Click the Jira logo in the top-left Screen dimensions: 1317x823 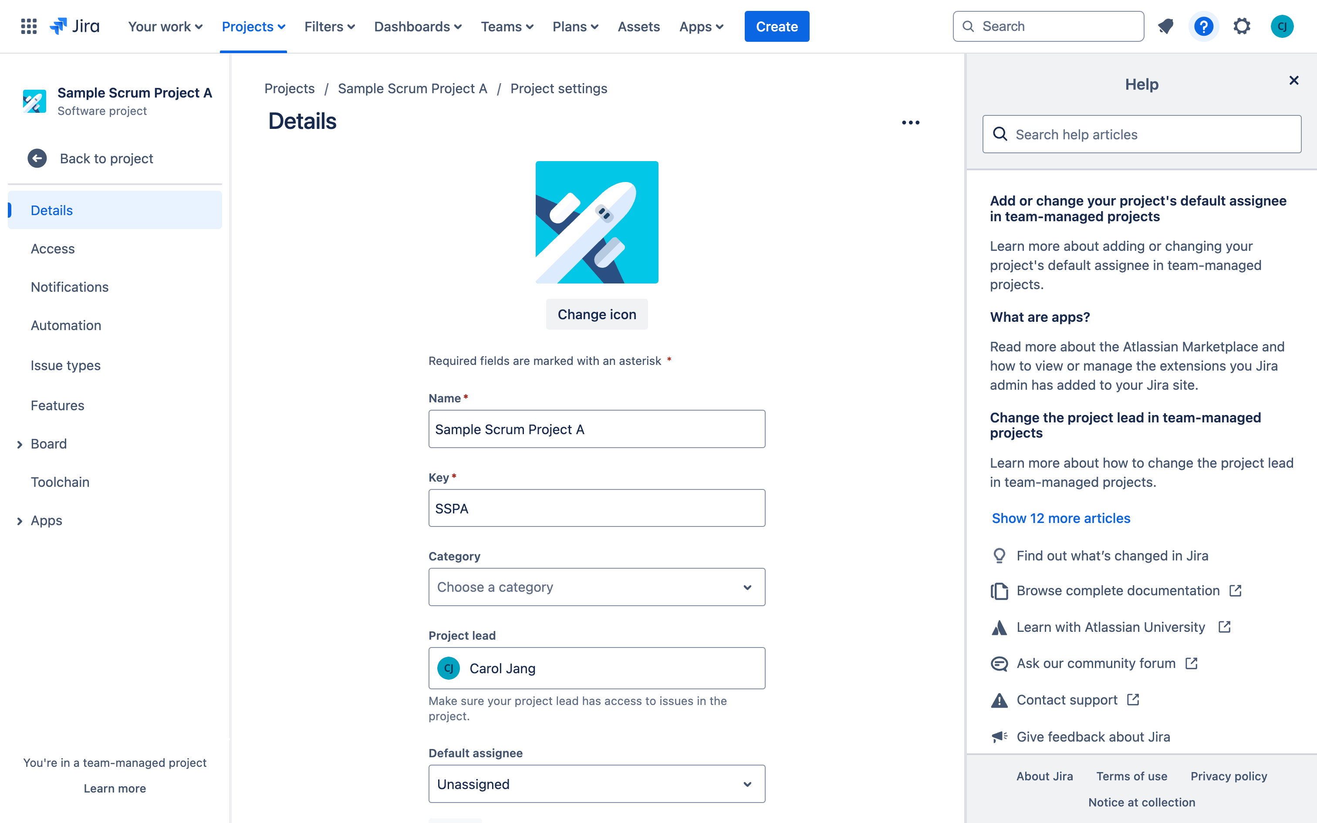[75, 26]
